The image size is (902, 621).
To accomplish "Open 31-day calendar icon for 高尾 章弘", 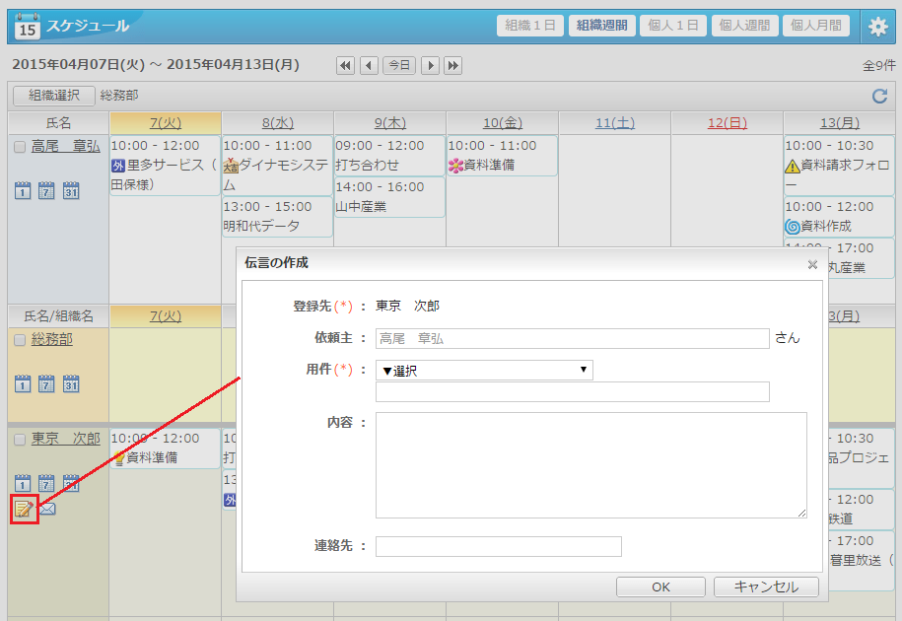I will [71, 190].
